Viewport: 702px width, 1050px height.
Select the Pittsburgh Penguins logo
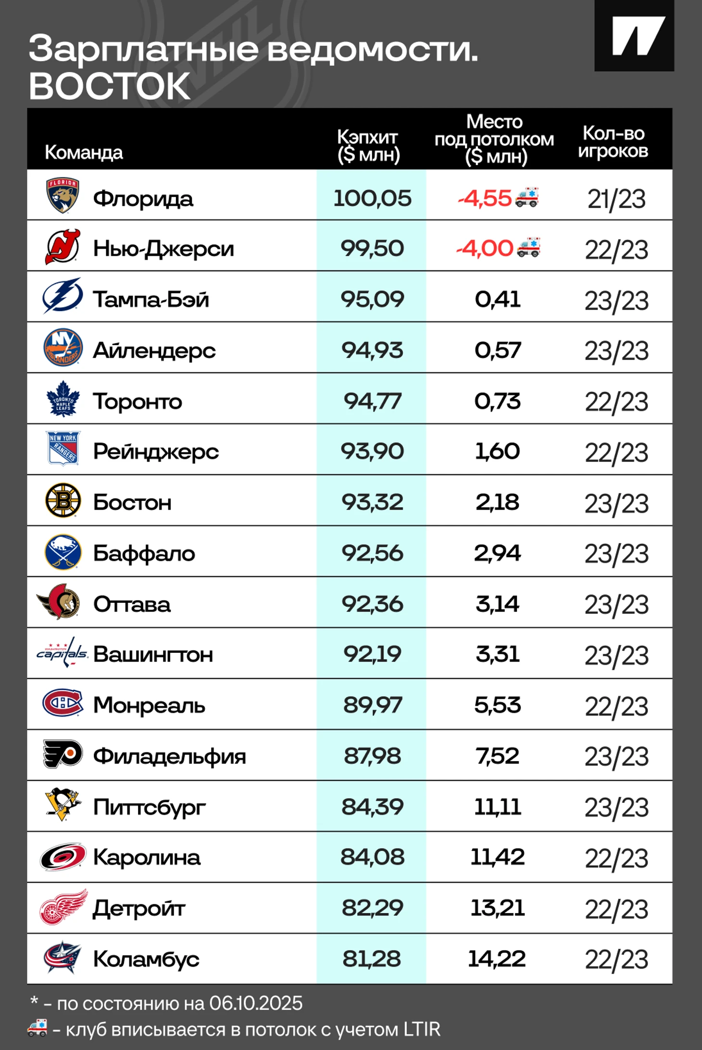[x=63, y=804]
